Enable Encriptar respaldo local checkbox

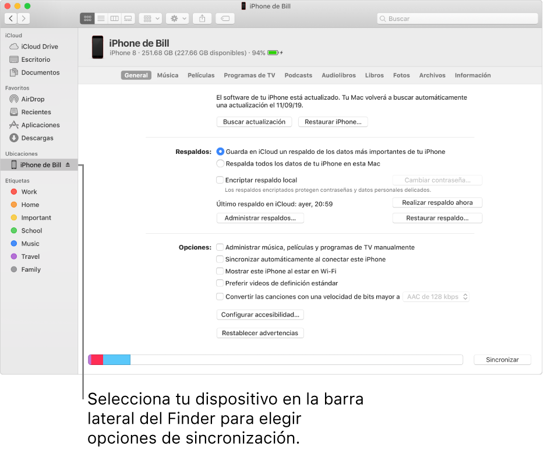pyautogui.click(x=220, y=180)
